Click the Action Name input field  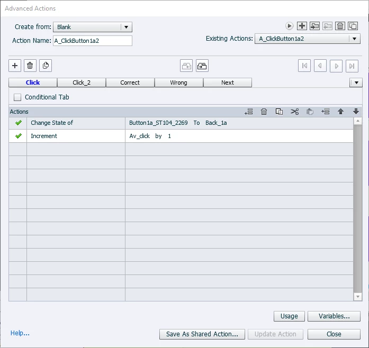tap(93, 41)
